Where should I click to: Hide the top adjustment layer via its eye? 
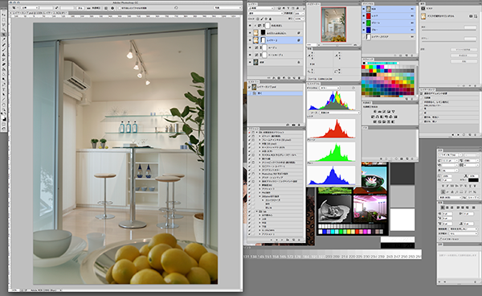coord(250,26)
